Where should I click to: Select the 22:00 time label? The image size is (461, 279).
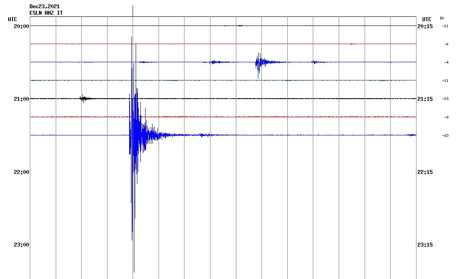pyautogui.click(x=22, y=172)
